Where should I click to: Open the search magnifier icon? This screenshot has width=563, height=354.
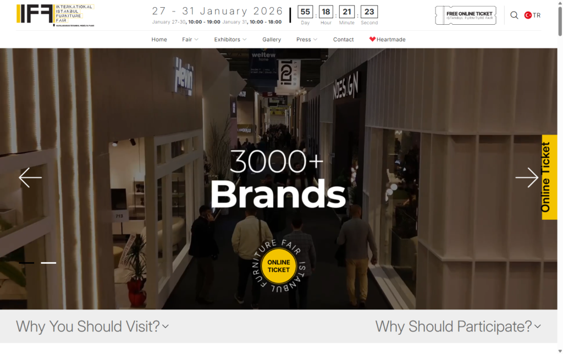(x=514, y=15)
